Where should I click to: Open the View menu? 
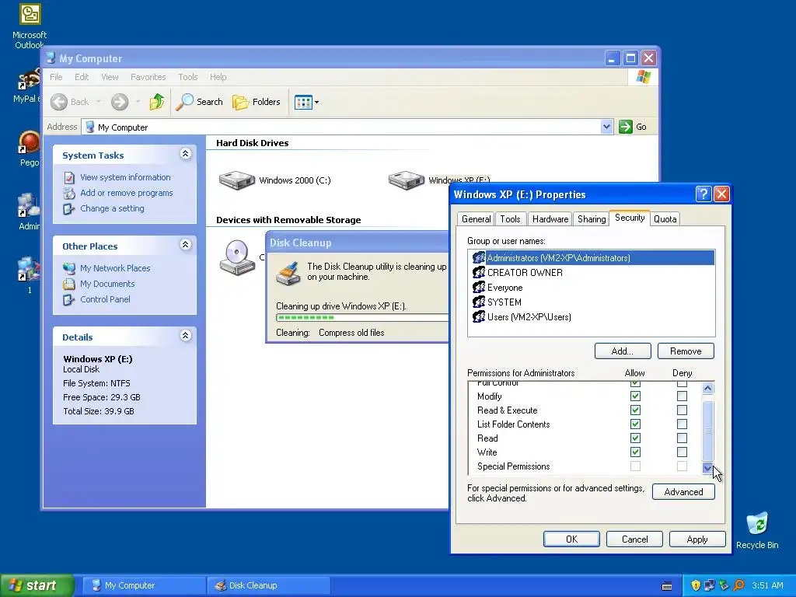pyautogui.click(x=110, y=77)
